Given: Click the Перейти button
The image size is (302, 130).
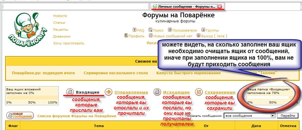Looking at the screenshot, I should tap(288, 116).
